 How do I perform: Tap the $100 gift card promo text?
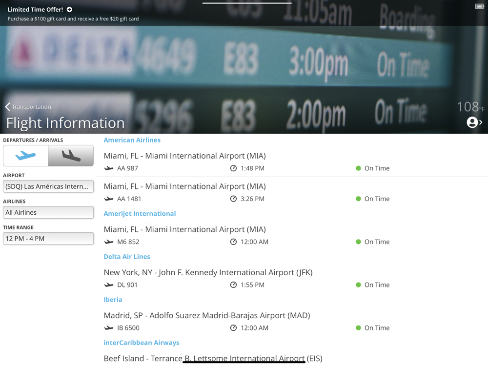tap(73, 19)
